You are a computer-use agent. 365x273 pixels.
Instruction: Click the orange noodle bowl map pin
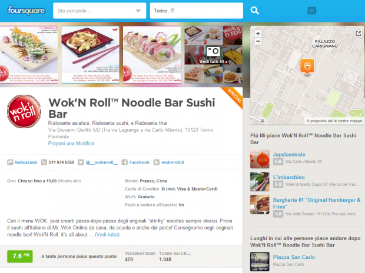pyautogui.click(x=307, y=66)
